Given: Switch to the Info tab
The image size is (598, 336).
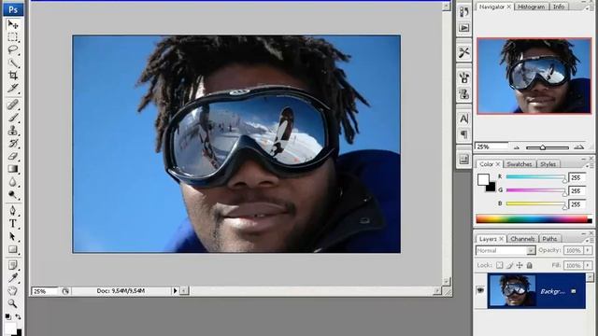Looking at the screenshot, I should click(559, 7).
